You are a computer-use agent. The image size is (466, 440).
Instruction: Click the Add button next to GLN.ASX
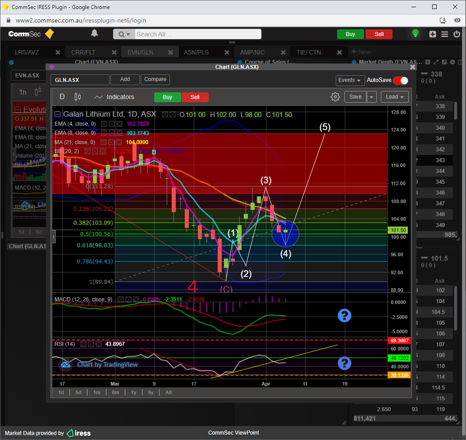pyautogui.click(x=125, y=80)
